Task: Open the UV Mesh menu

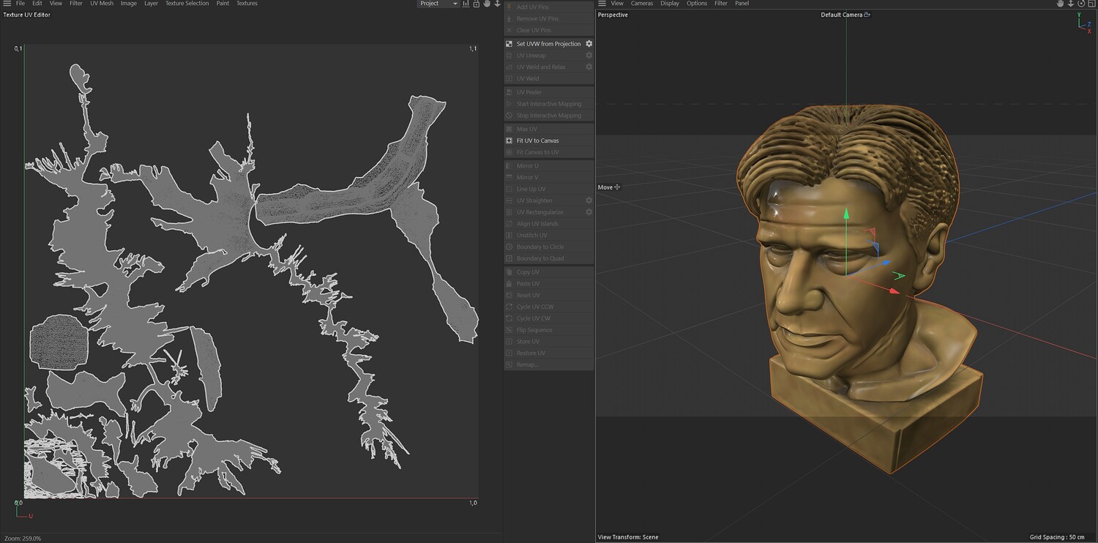Action: pos(102,4)
